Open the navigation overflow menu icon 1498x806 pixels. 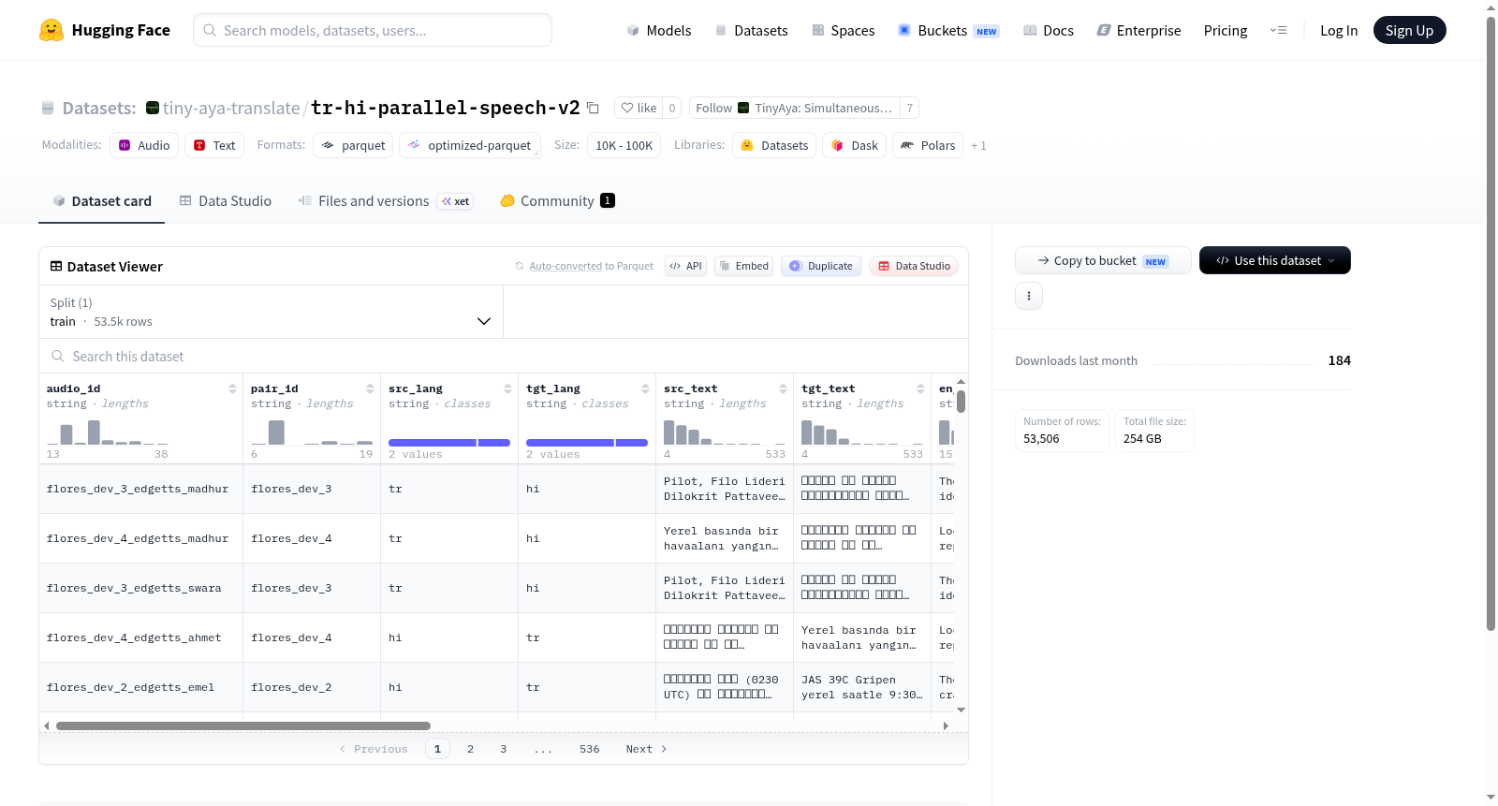click(x=1278, y=30)
